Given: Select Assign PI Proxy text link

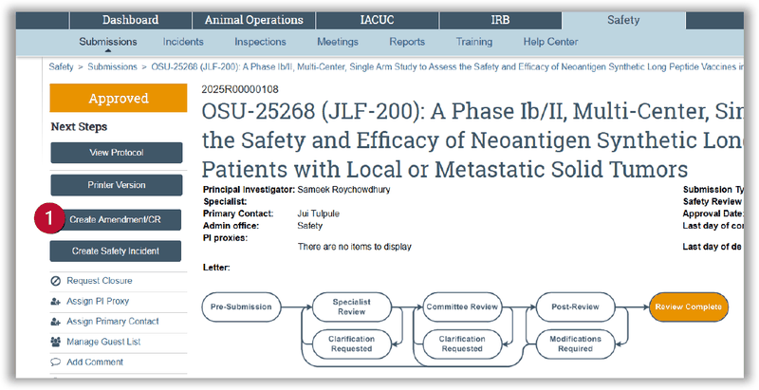Looking at the screenshot, I should (x=98, y=302).
